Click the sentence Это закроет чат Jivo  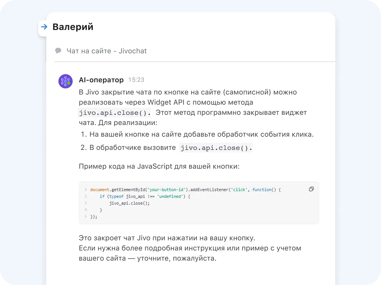click(167, 238)
